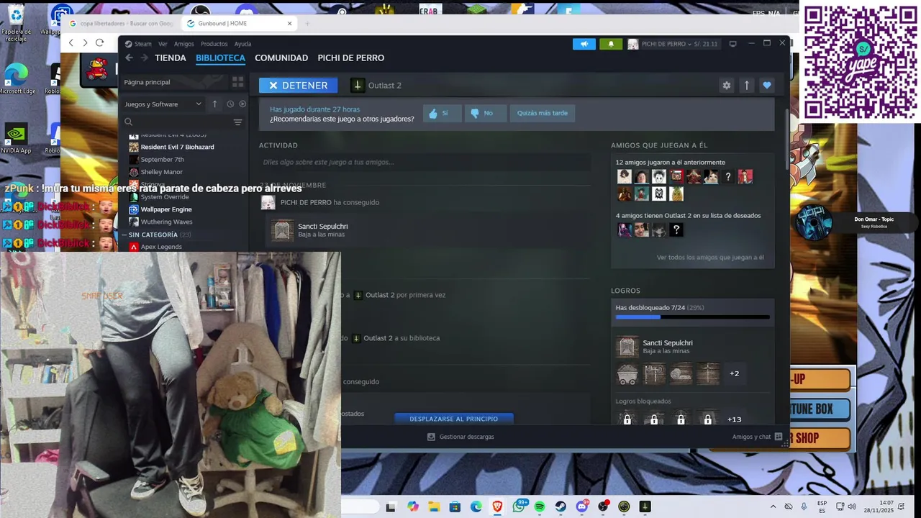Go back with Steam navigation arrow
Screen dimensions: 921x518
(129, 58)
